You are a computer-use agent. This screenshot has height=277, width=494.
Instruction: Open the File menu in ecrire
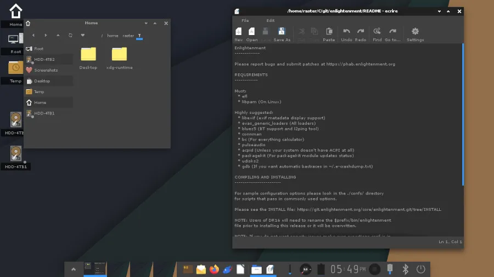point(245,20)
